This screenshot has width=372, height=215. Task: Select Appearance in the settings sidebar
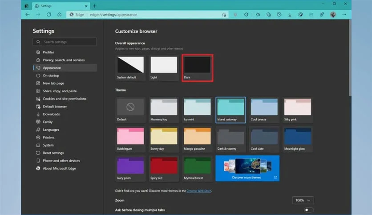[x=65, y=68]
